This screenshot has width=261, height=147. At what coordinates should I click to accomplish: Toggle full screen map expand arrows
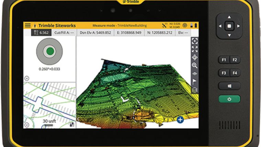195,49
